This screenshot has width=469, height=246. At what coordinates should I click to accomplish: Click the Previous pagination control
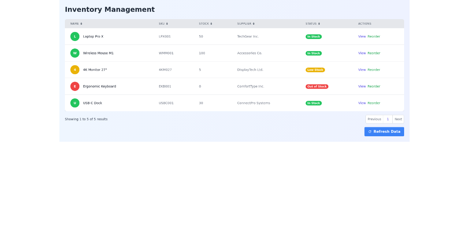click(374, 119)
